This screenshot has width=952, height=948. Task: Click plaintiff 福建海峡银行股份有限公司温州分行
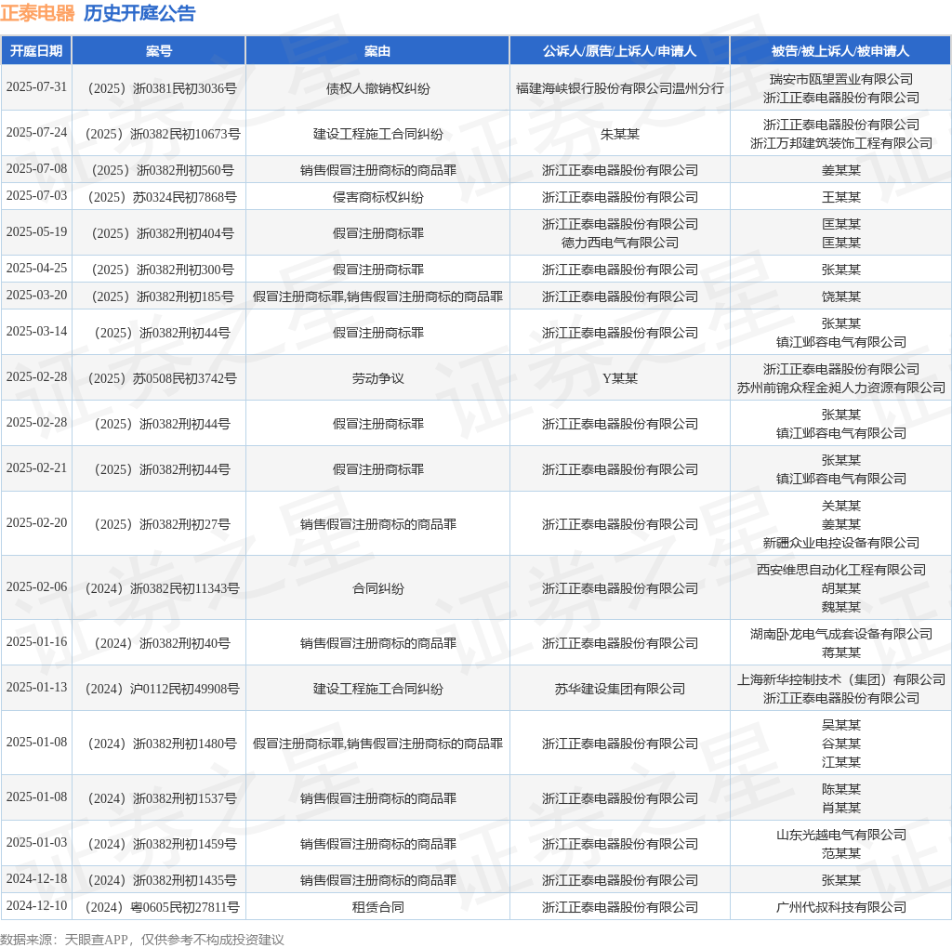coord(620,88)
